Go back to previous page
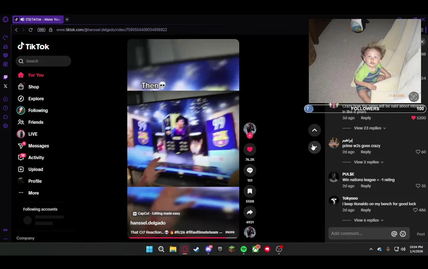428x269 pixels. coord(16,30)
